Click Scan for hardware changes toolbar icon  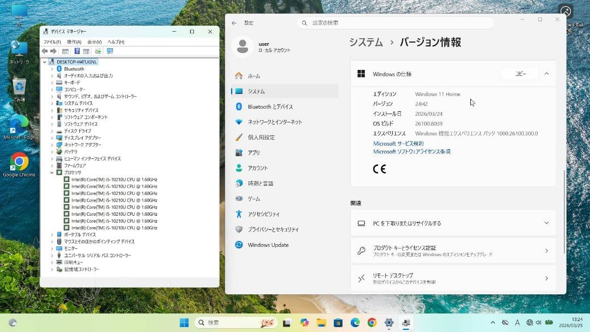(97, 51)
